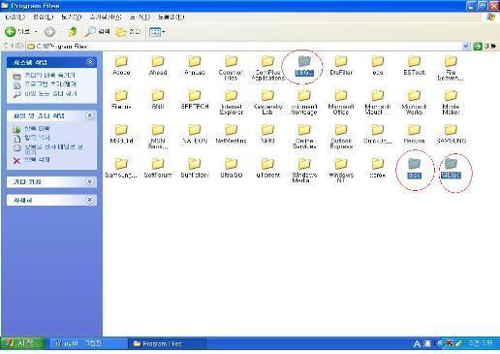
Task: Select the NPKI folder
Action: pyautogui.click(x=267, y=134)
